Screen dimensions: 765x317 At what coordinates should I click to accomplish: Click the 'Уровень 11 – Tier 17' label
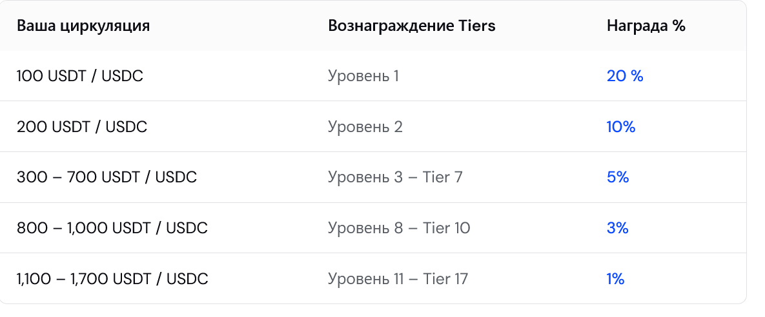click(x=398, y=279)
